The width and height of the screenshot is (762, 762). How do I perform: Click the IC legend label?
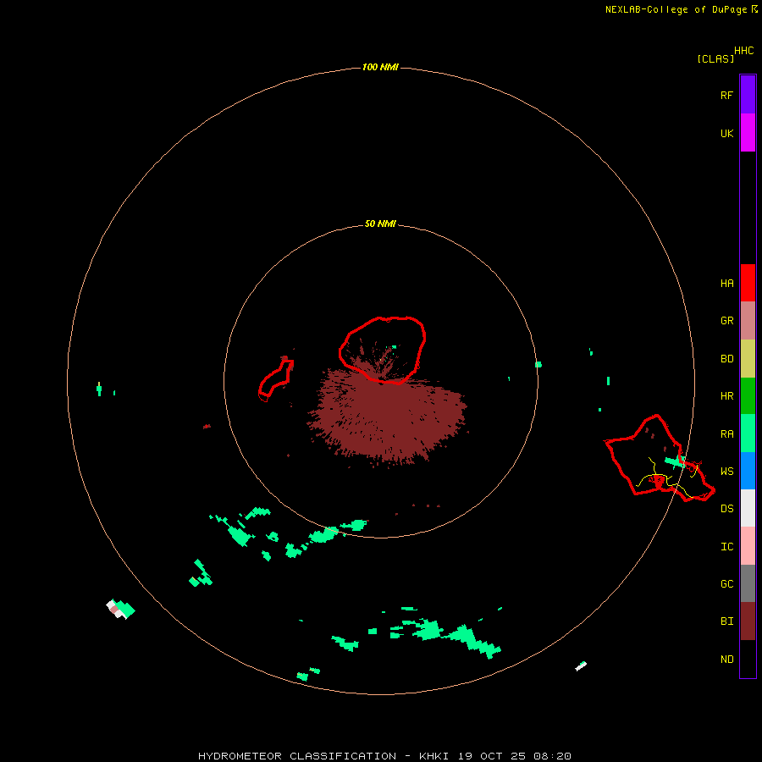pos(726,547)
